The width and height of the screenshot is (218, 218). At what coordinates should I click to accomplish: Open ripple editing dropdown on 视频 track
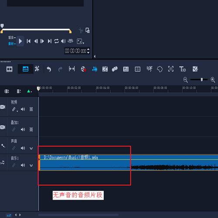[x=17, y=111]
